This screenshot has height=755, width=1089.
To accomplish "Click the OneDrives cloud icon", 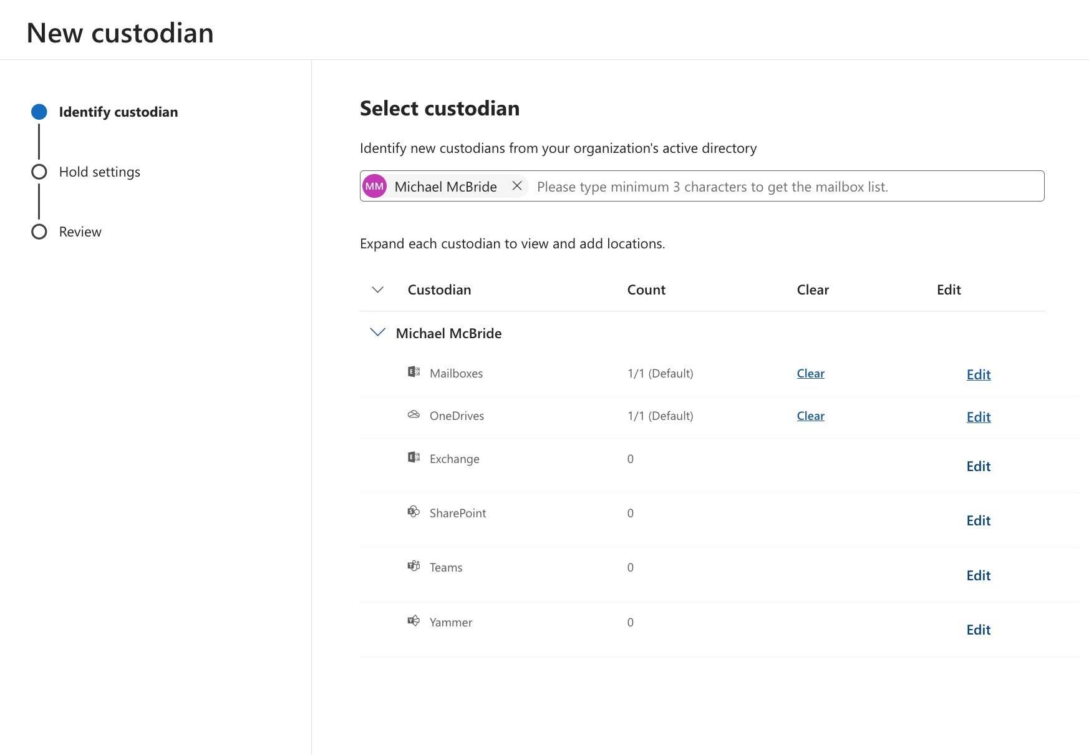I will [x=414, y=414].
